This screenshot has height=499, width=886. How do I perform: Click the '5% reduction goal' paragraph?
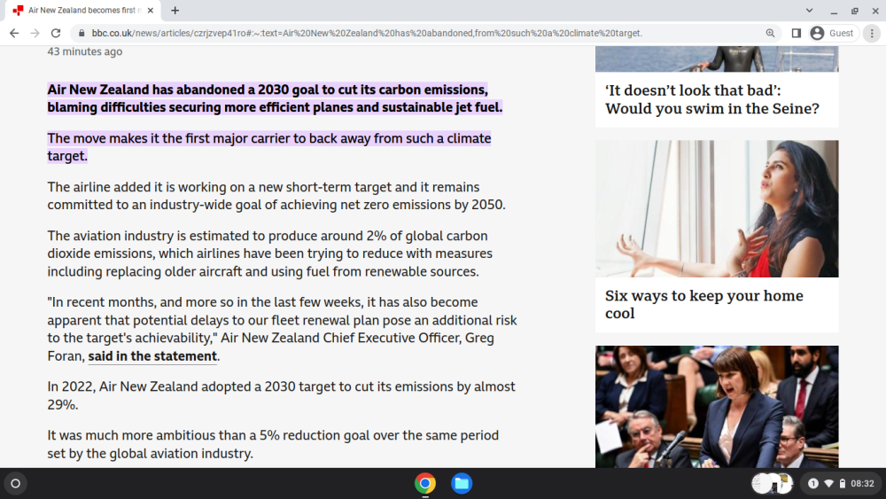[273, 444]
